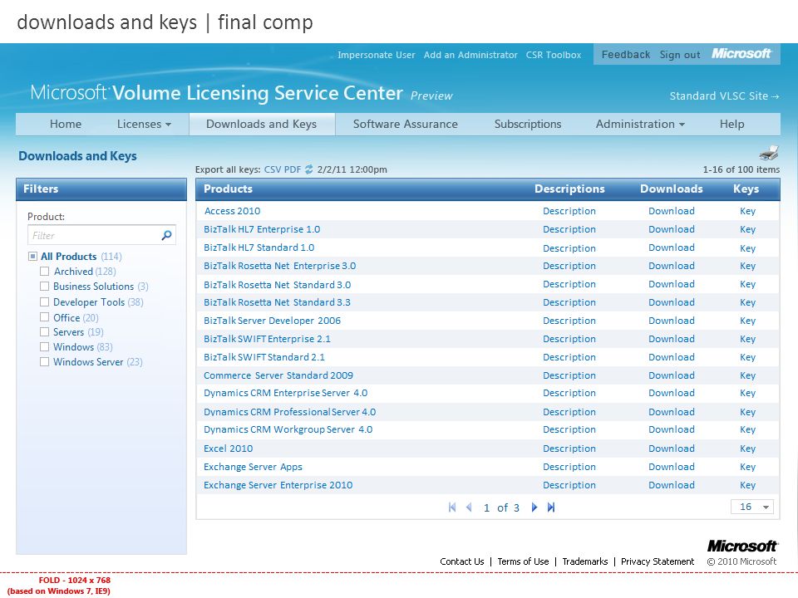The width and height of the screenshot is (798, 598).
Task: Open the Access 2010 product link
Action: 232,211
